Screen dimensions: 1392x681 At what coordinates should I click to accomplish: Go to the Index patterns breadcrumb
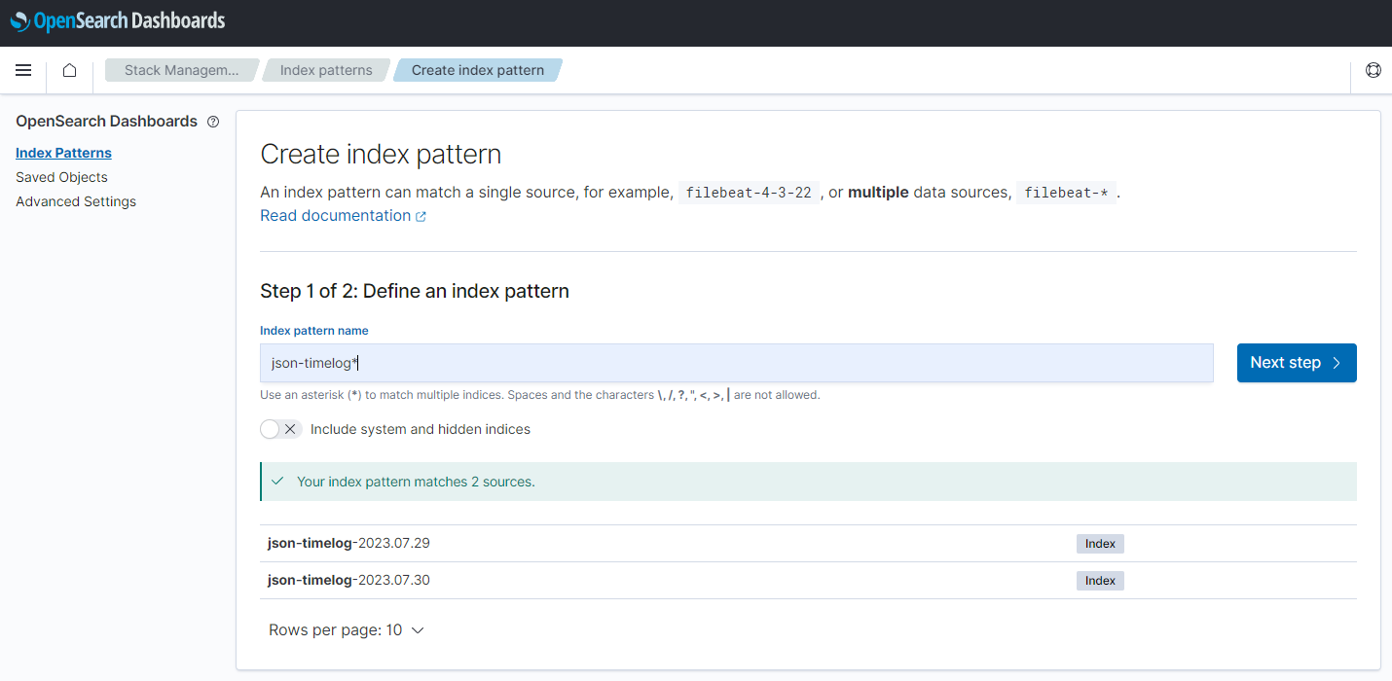tap(326, 70)
